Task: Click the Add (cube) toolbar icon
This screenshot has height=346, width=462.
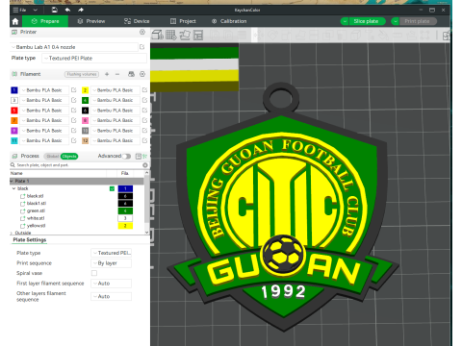Action: point(157,35)
